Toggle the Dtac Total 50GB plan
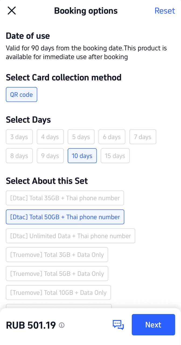 pyautogui.click(x=65, y=217)
